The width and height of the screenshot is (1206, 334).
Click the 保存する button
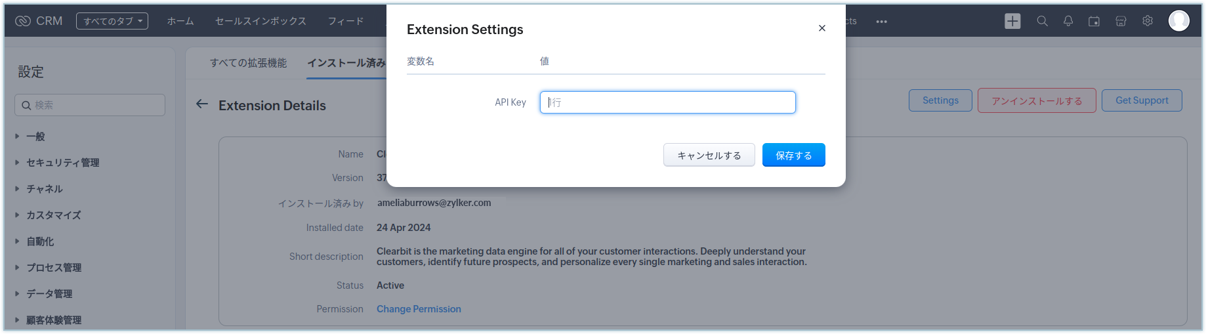793,155
